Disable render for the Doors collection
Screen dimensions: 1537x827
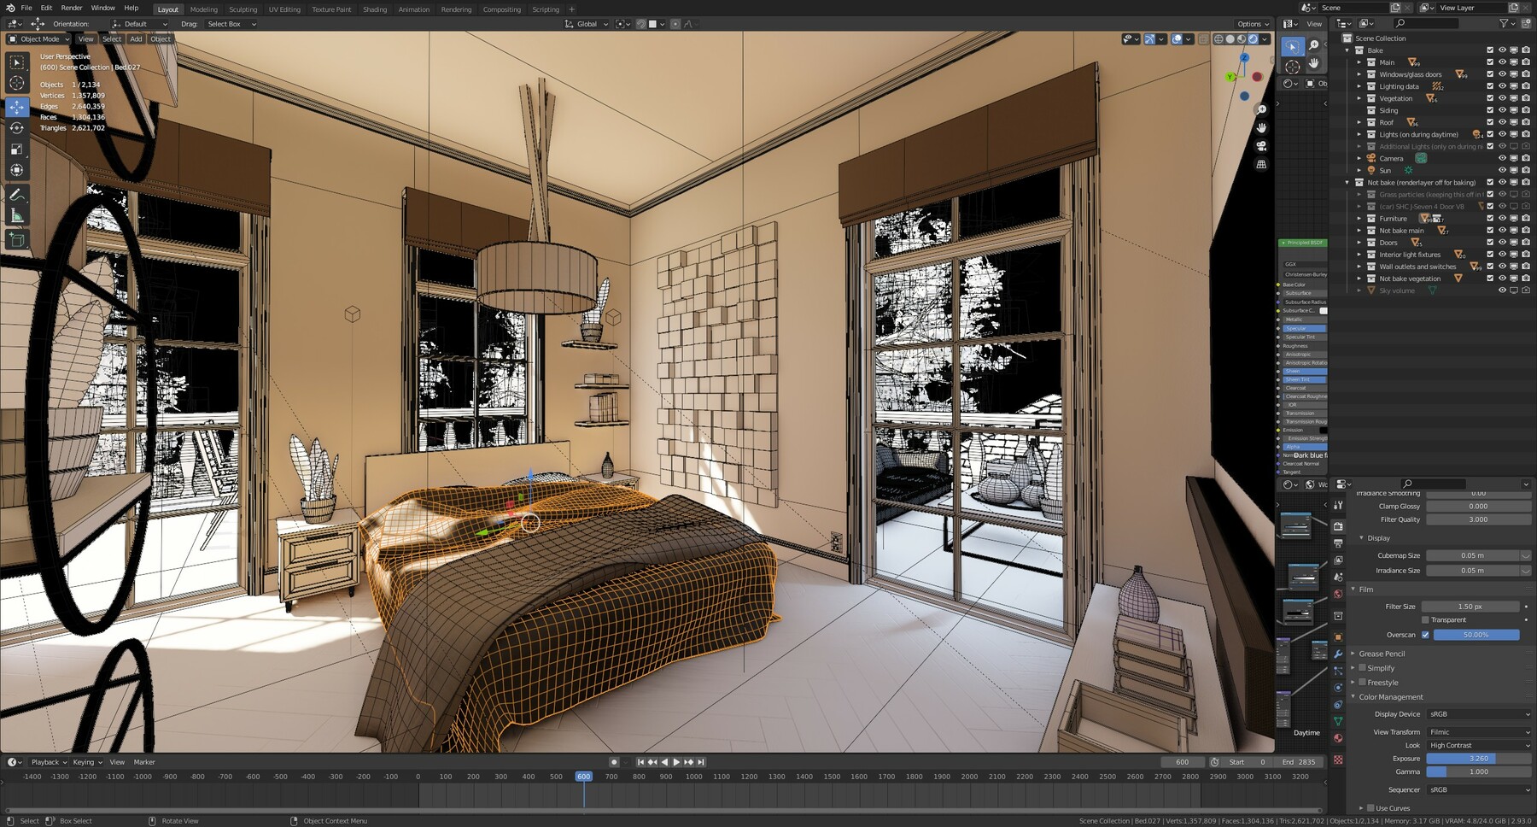click(x=1526, y=243)
